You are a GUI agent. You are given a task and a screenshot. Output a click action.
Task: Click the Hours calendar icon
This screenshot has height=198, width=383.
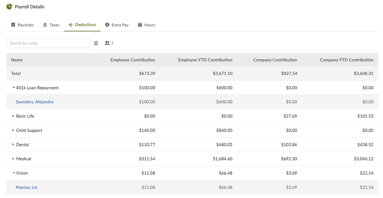coord(140,25)
